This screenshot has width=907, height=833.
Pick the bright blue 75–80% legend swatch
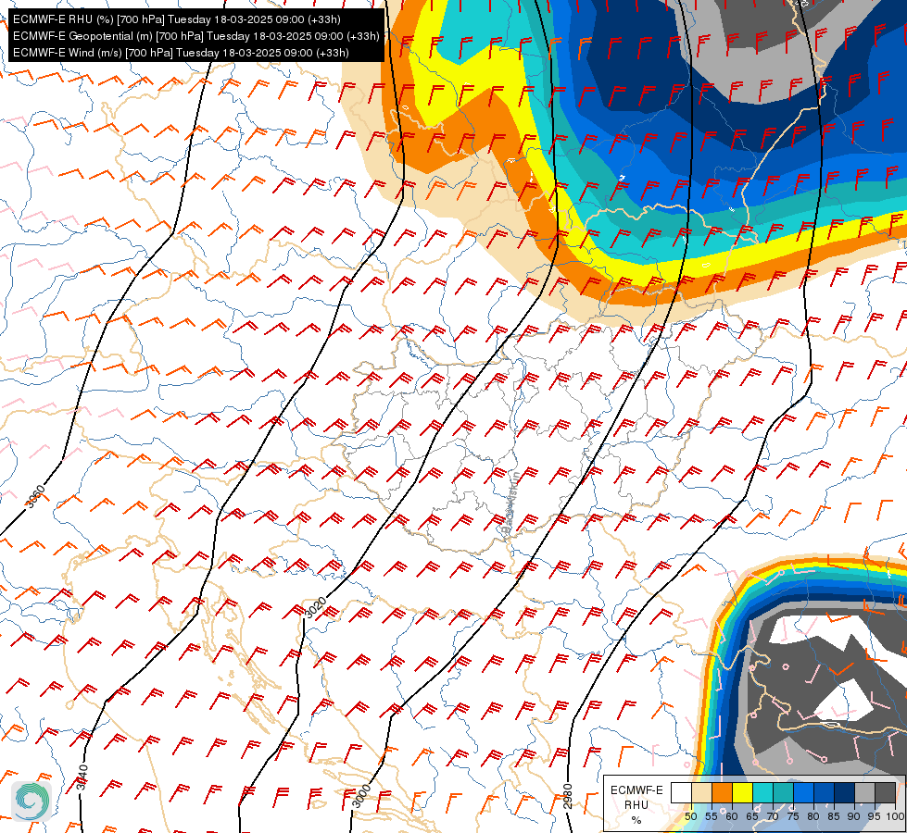[804, 792]
